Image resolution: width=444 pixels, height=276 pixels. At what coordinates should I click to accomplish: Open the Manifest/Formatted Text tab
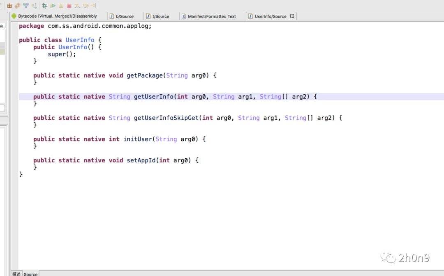point(212,16)
